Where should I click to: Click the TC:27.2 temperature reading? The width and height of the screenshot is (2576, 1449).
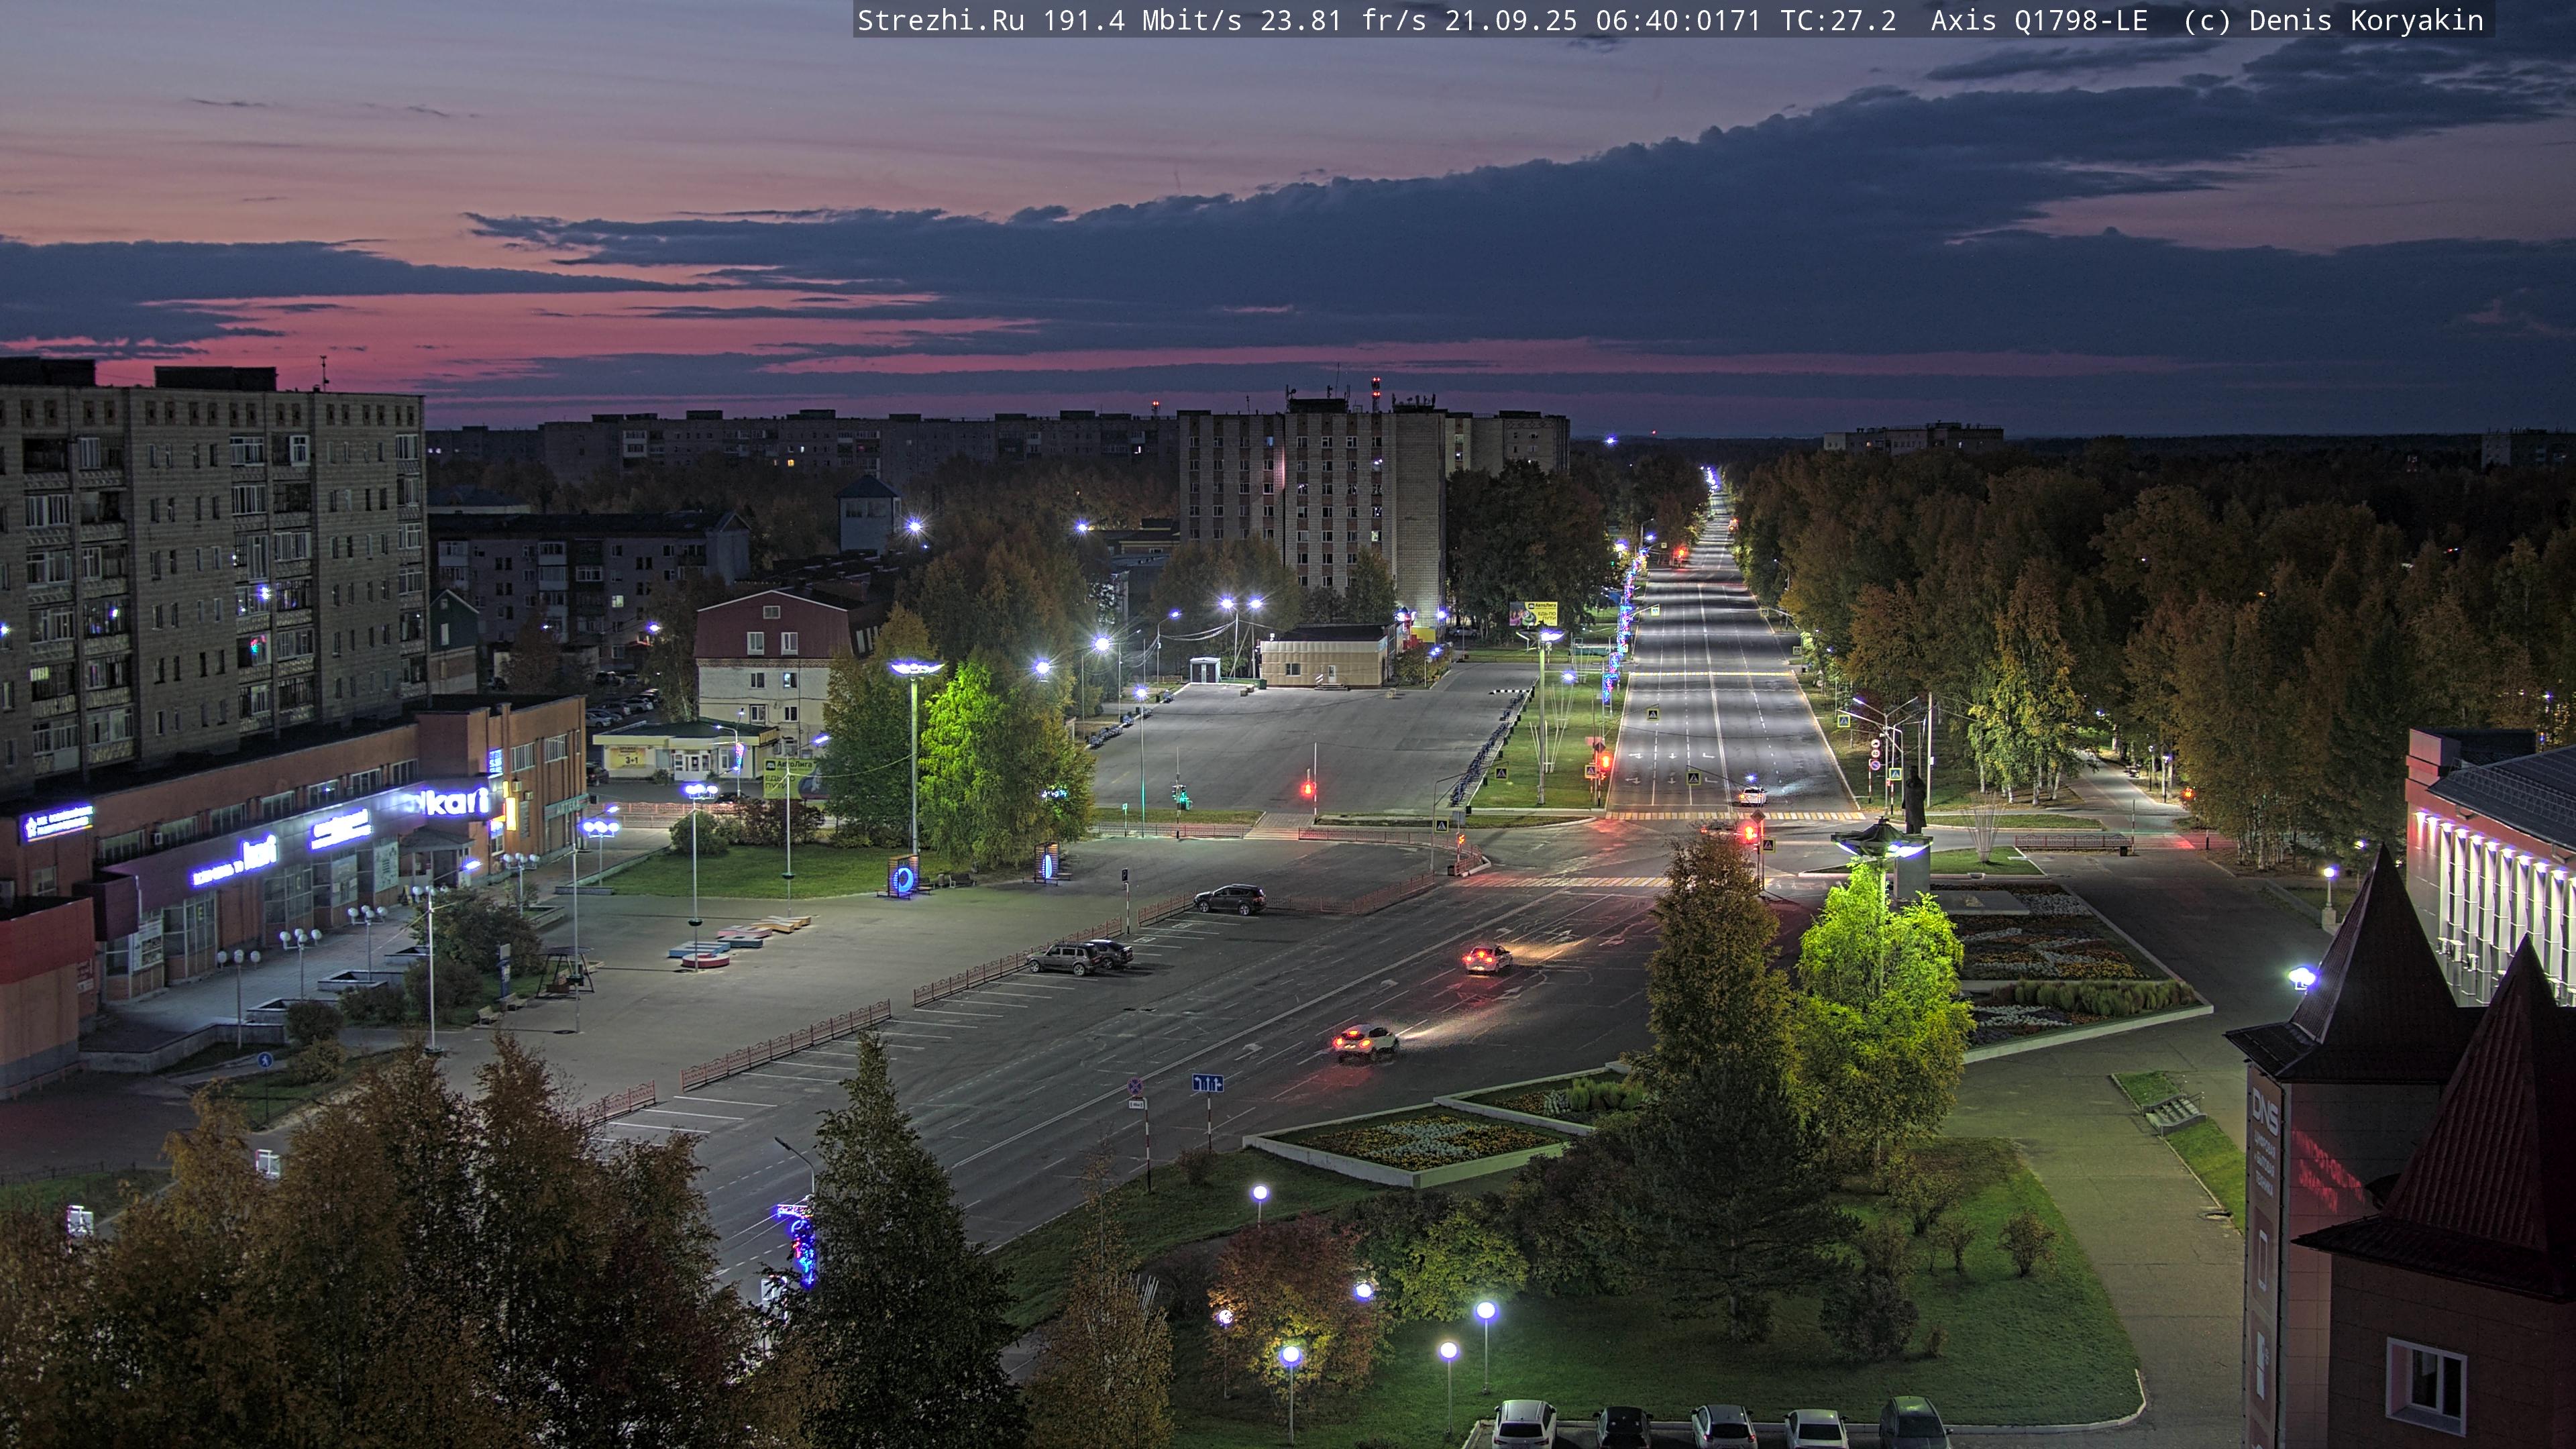(1838, 21)
